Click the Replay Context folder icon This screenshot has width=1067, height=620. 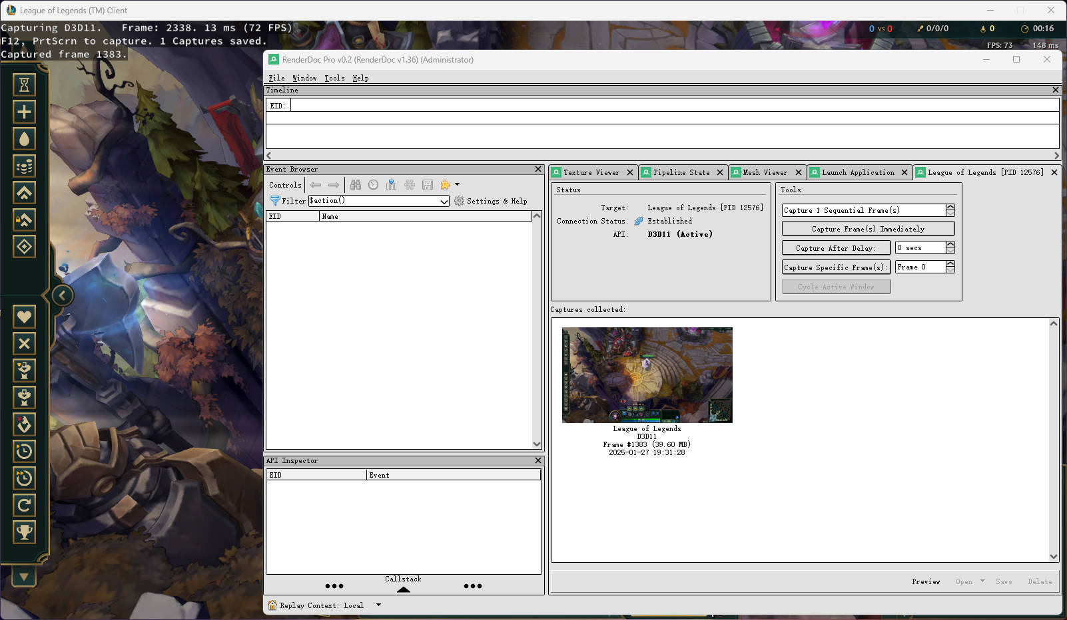[x=271, y=605]
